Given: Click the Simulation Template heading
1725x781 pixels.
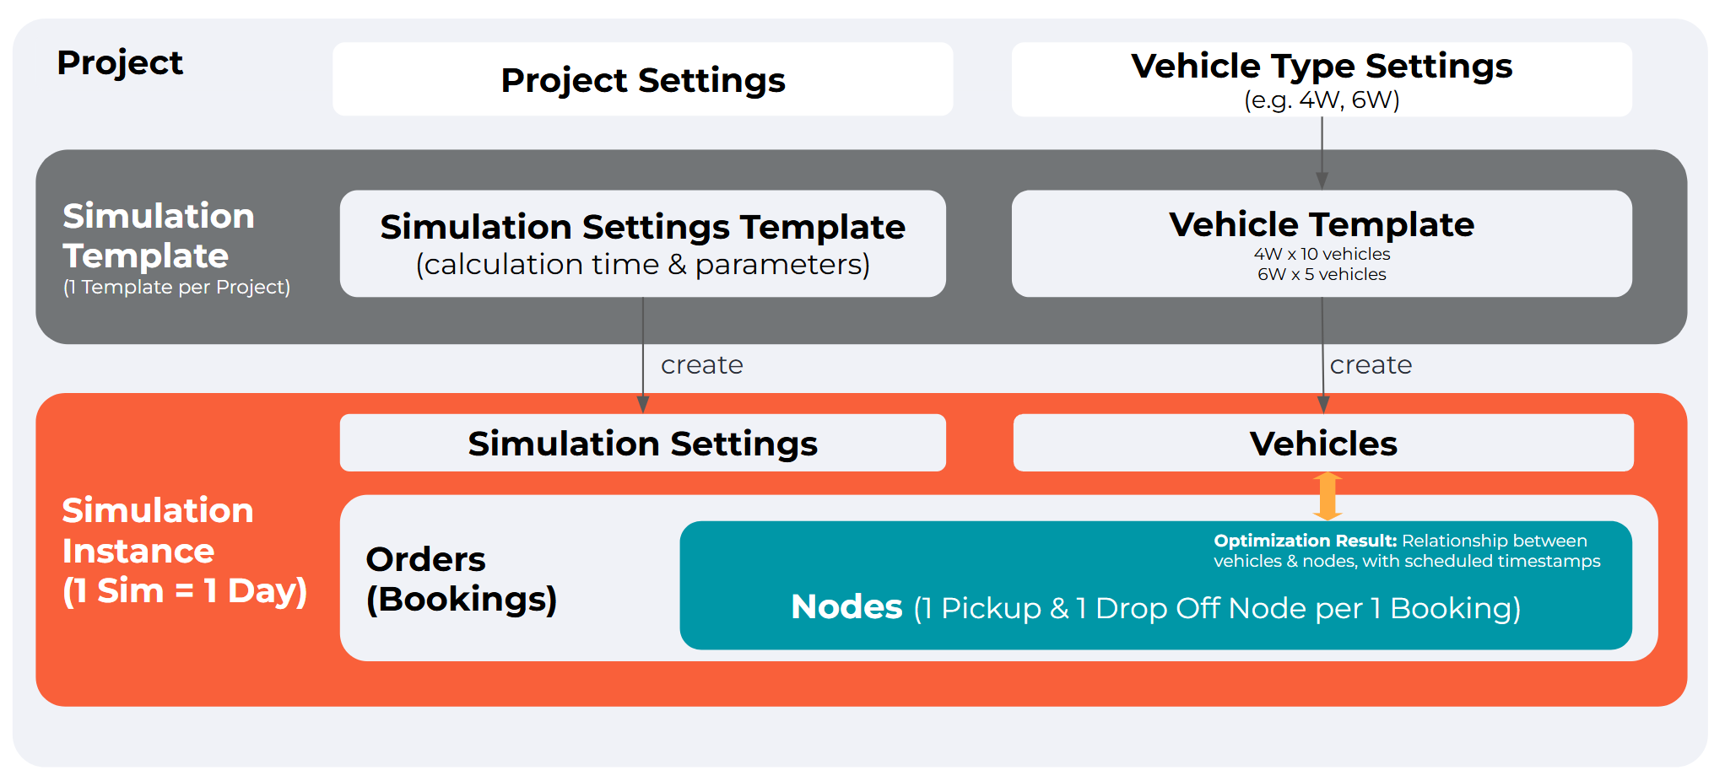Looking at the screenshot, I should click(x=159, y=235).
